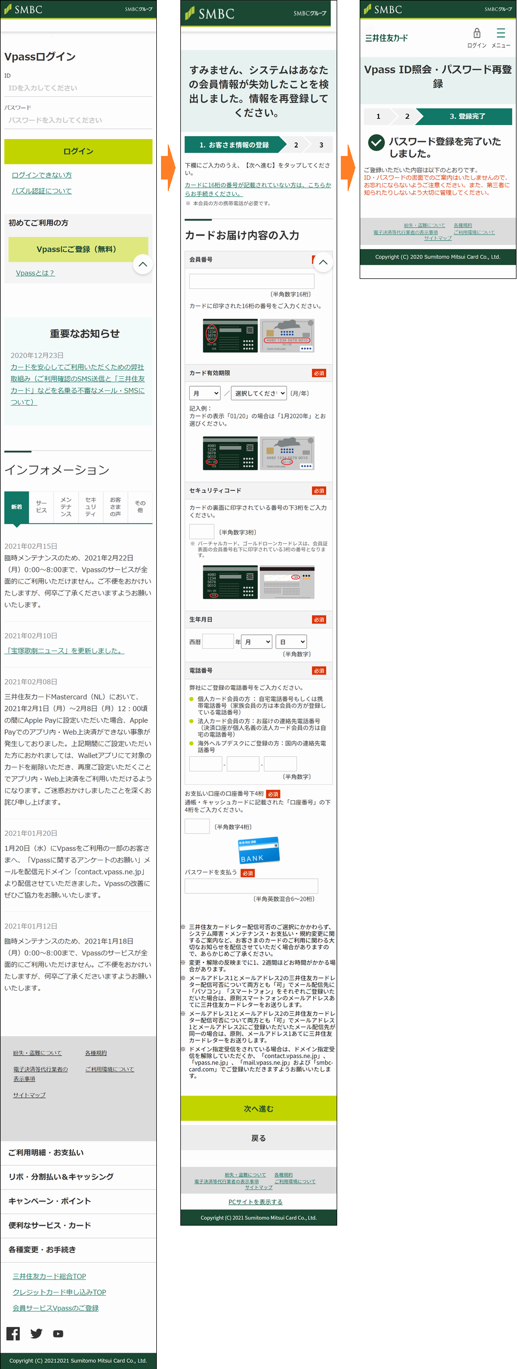Switch to the メンテナンス information tab
Viewport: 517px width, 1369px height.
pyautogui.click(x=66, y=507)
